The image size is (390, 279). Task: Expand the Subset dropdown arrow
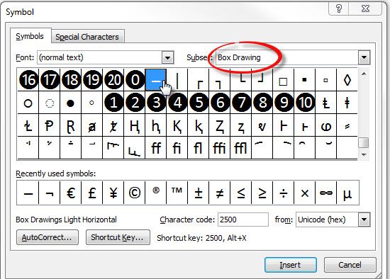(364, 57)
